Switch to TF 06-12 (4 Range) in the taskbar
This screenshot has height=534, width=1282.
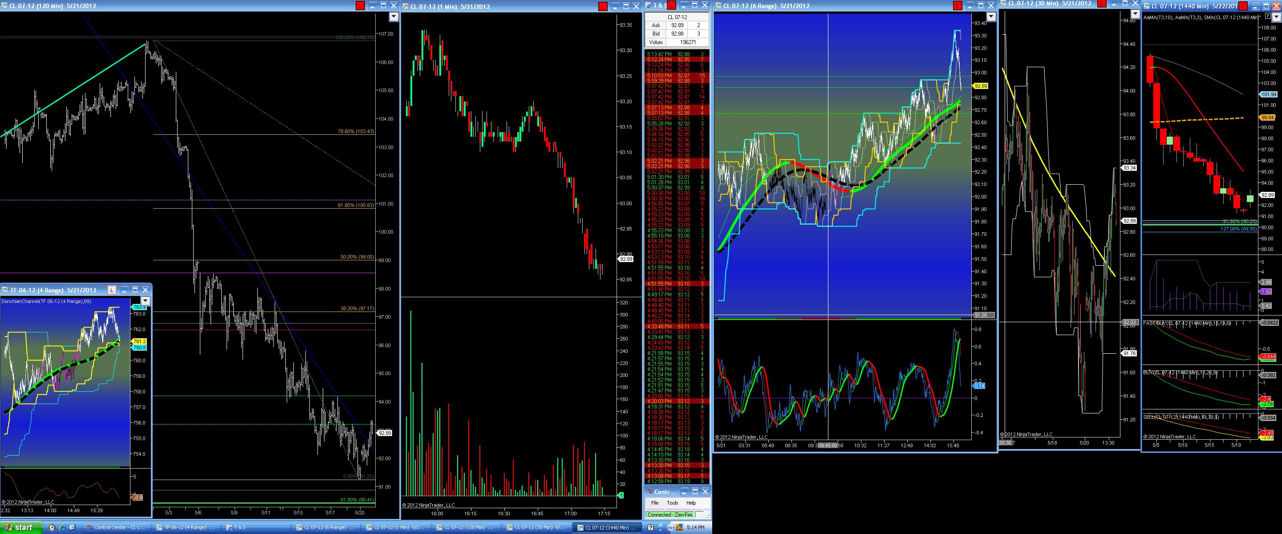click(186, 527)
